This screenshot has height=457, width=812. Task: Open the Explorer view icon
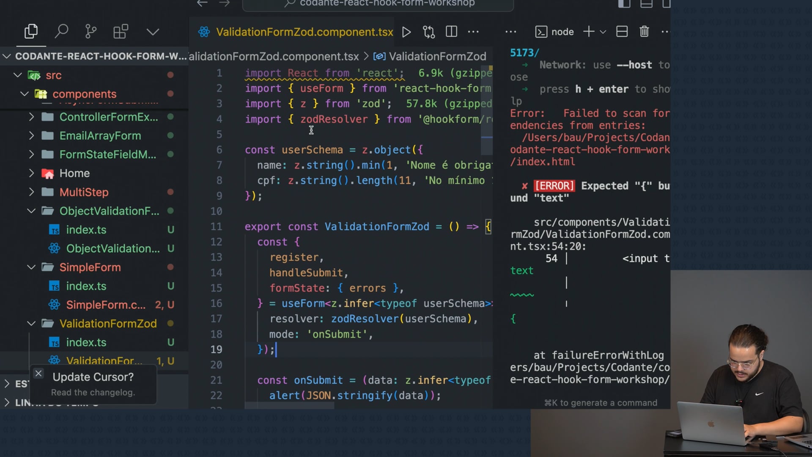tap(31, 32)
